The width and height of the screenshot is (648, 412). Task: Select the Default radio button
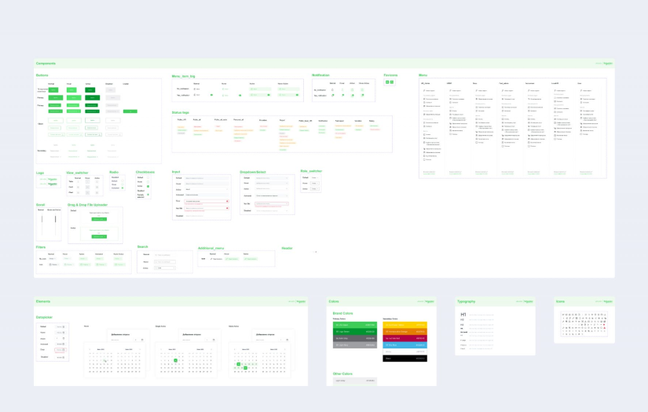(123, 180)
